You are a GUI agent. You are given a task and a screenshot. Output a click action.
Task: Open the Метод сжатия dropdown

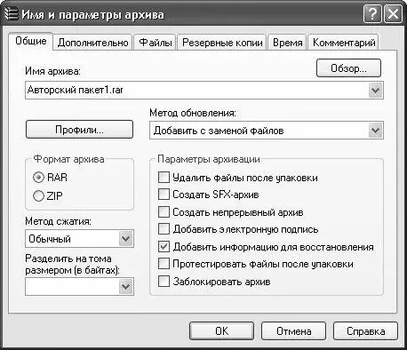[x=79, y=239]
